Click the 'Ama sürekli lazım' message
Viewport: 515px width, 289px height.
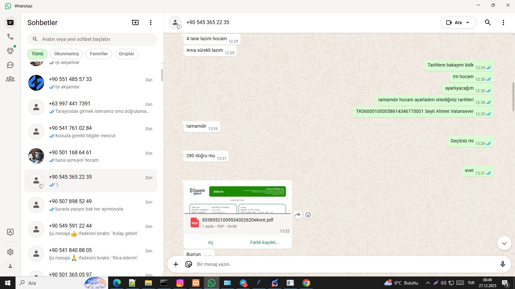210,51
